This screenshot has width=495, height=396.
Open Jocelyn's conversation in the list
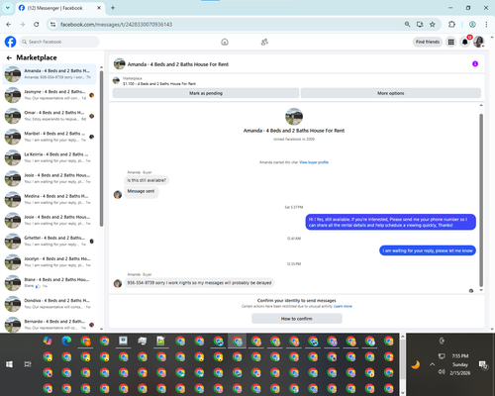pyautogui.click(x=49, y=262)
